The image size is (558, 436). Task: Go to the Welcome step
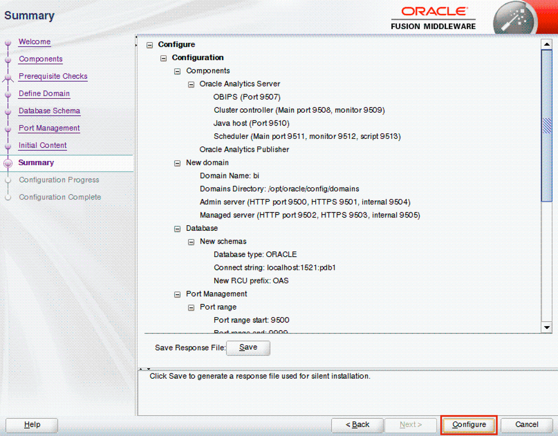click(35, 42)
